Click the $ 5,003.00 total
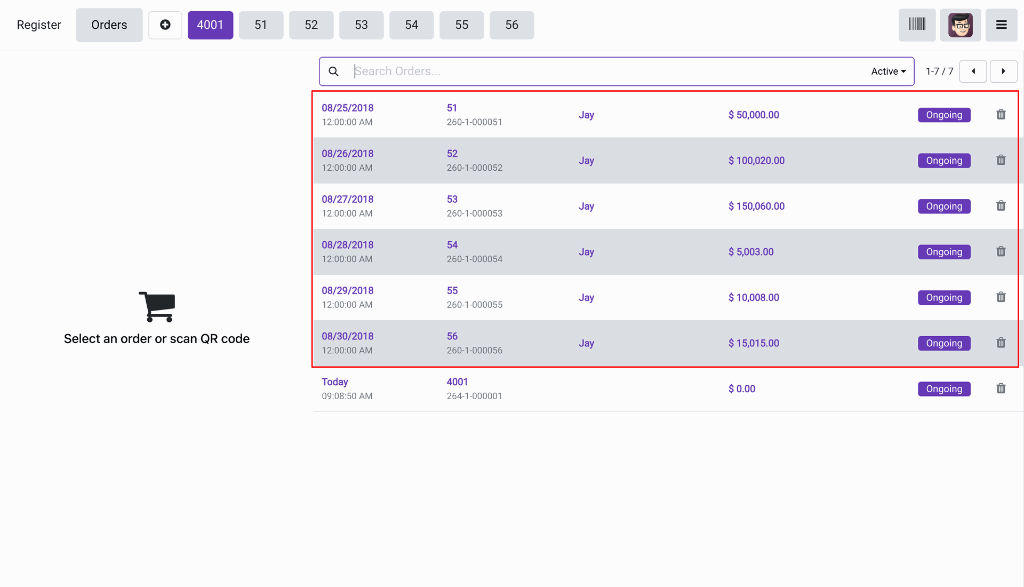Screen dimensions: 1024x587 pos(751,252)
